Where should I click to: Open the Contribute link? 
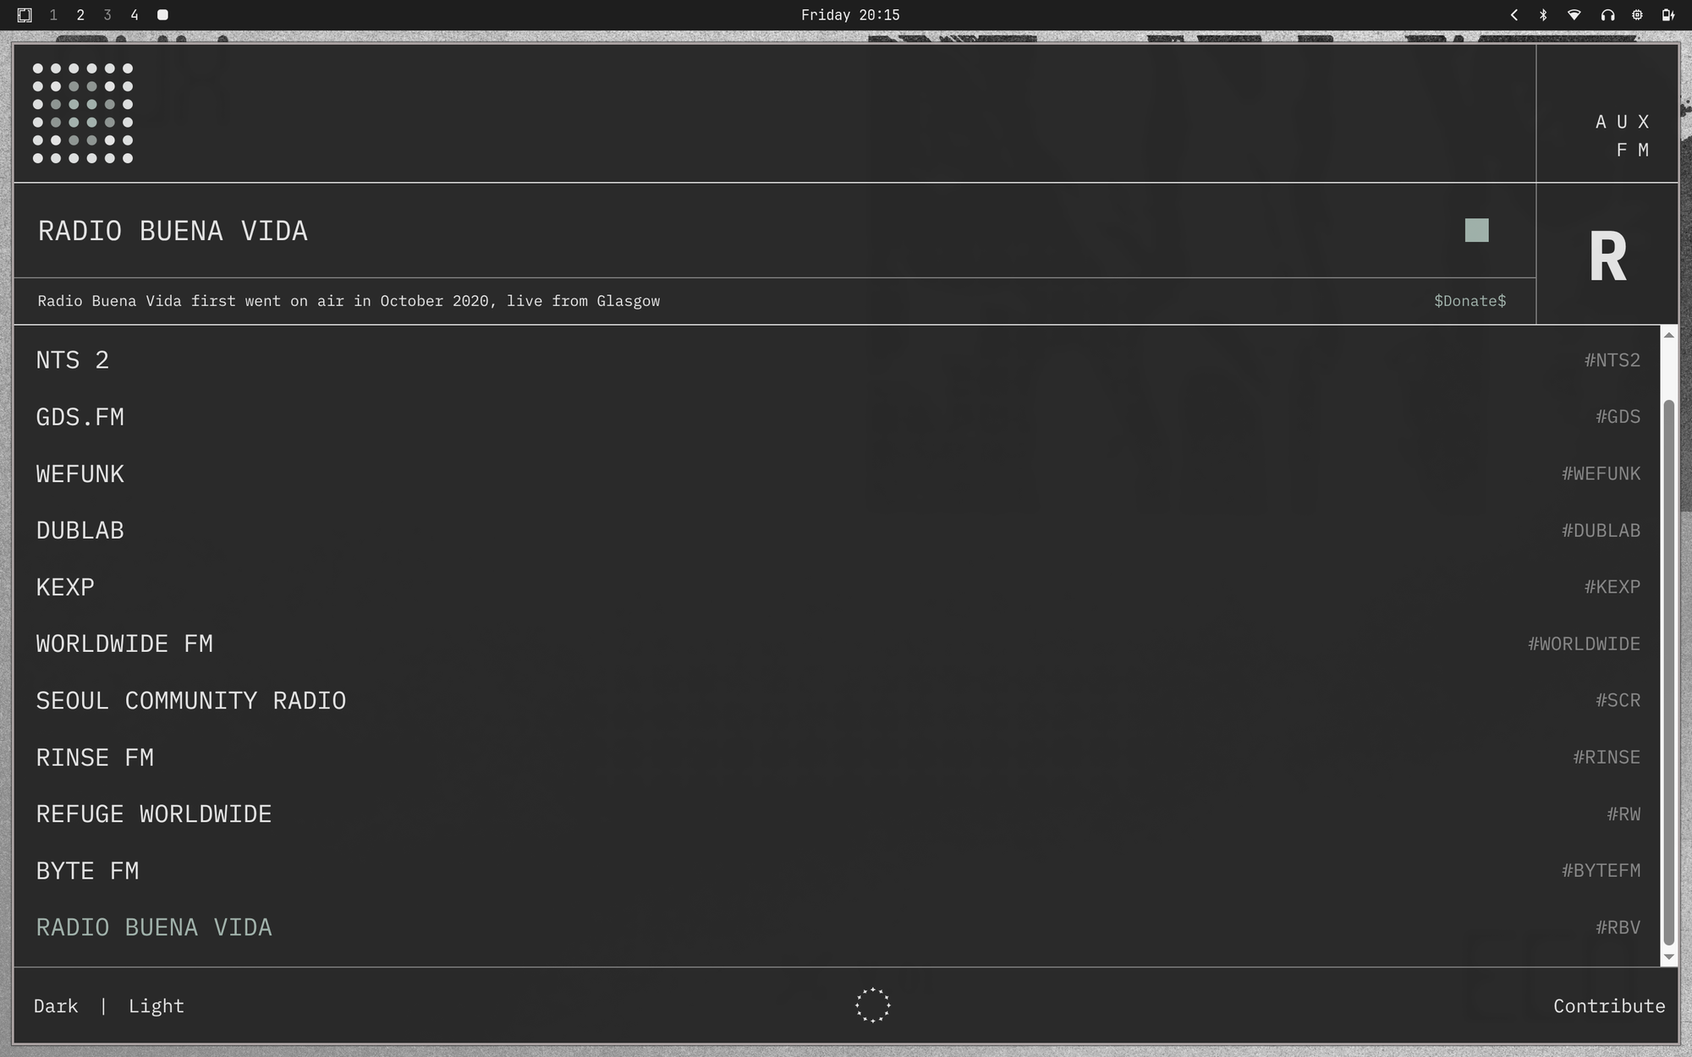coord(1608,1006)
